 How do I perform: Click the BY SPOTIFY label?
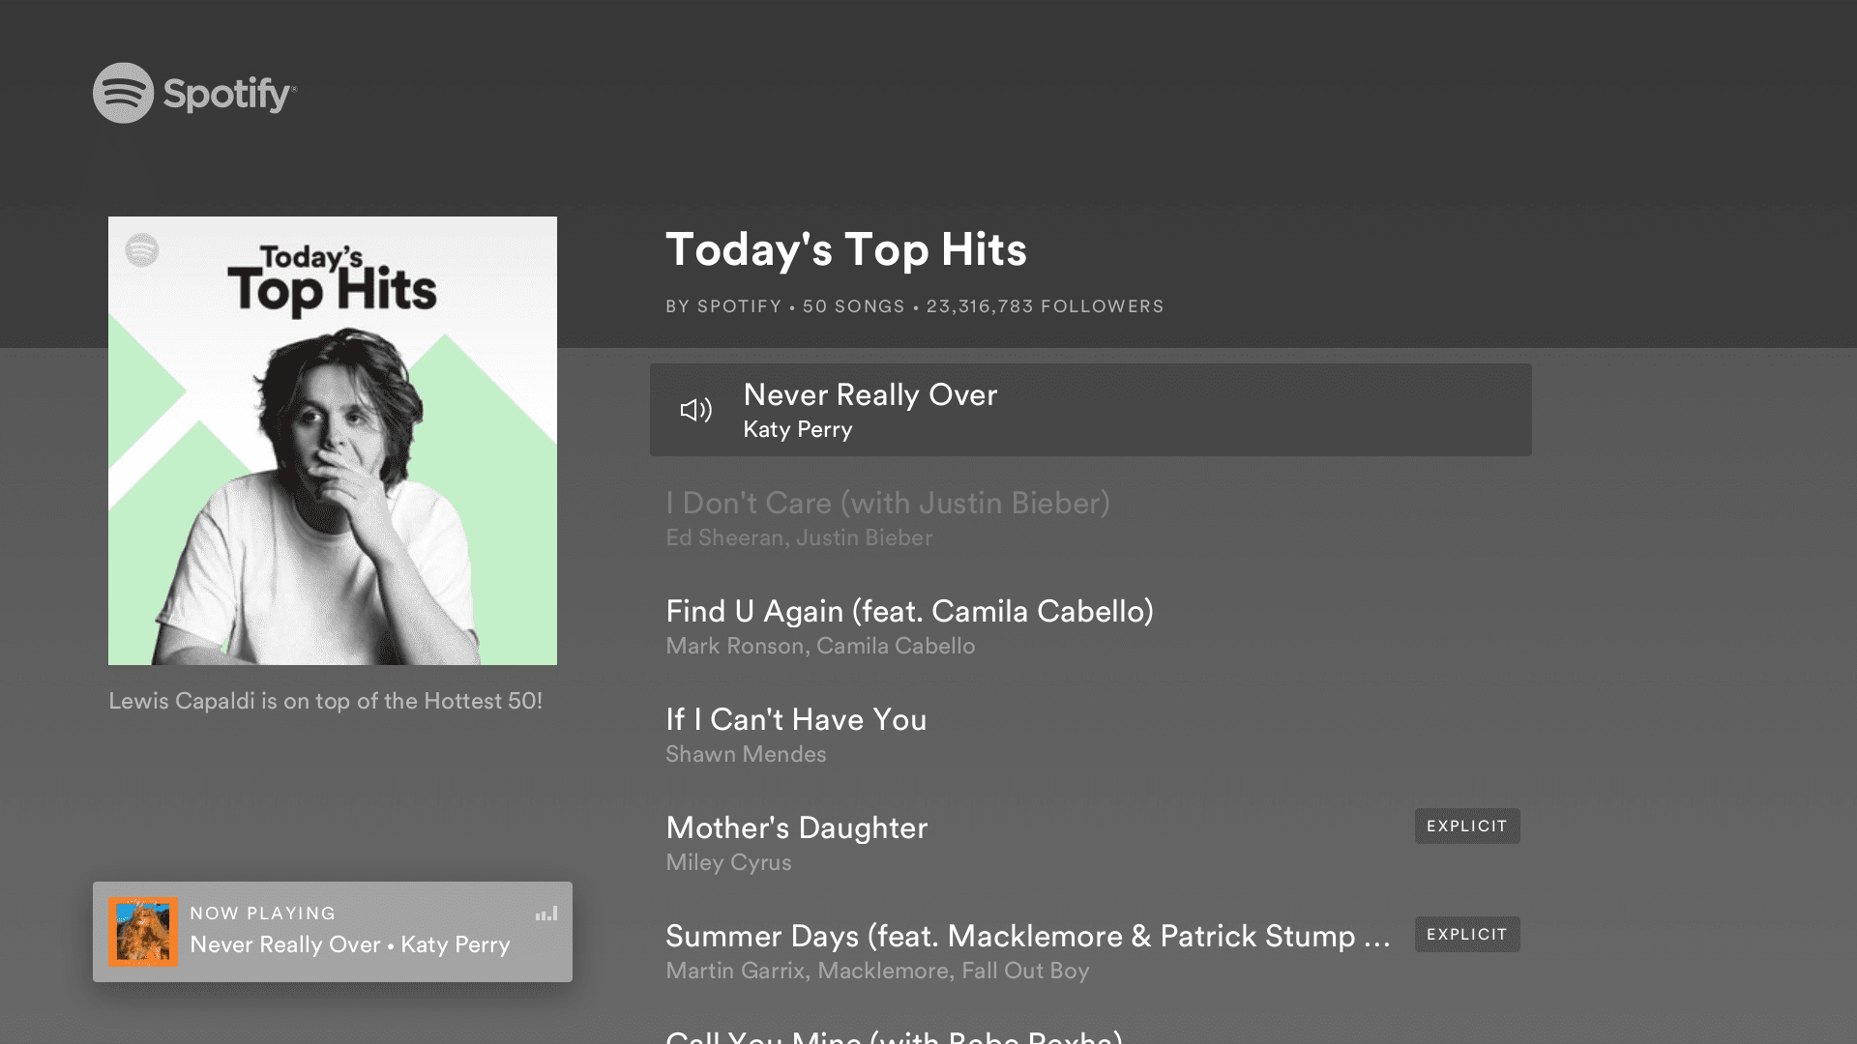coord(723,306)
